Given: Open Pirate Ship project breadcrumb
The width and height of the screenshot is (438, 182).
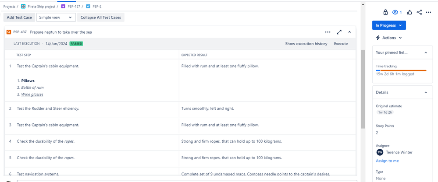Looking at the screenshot, I should click(x=41, y=7).
